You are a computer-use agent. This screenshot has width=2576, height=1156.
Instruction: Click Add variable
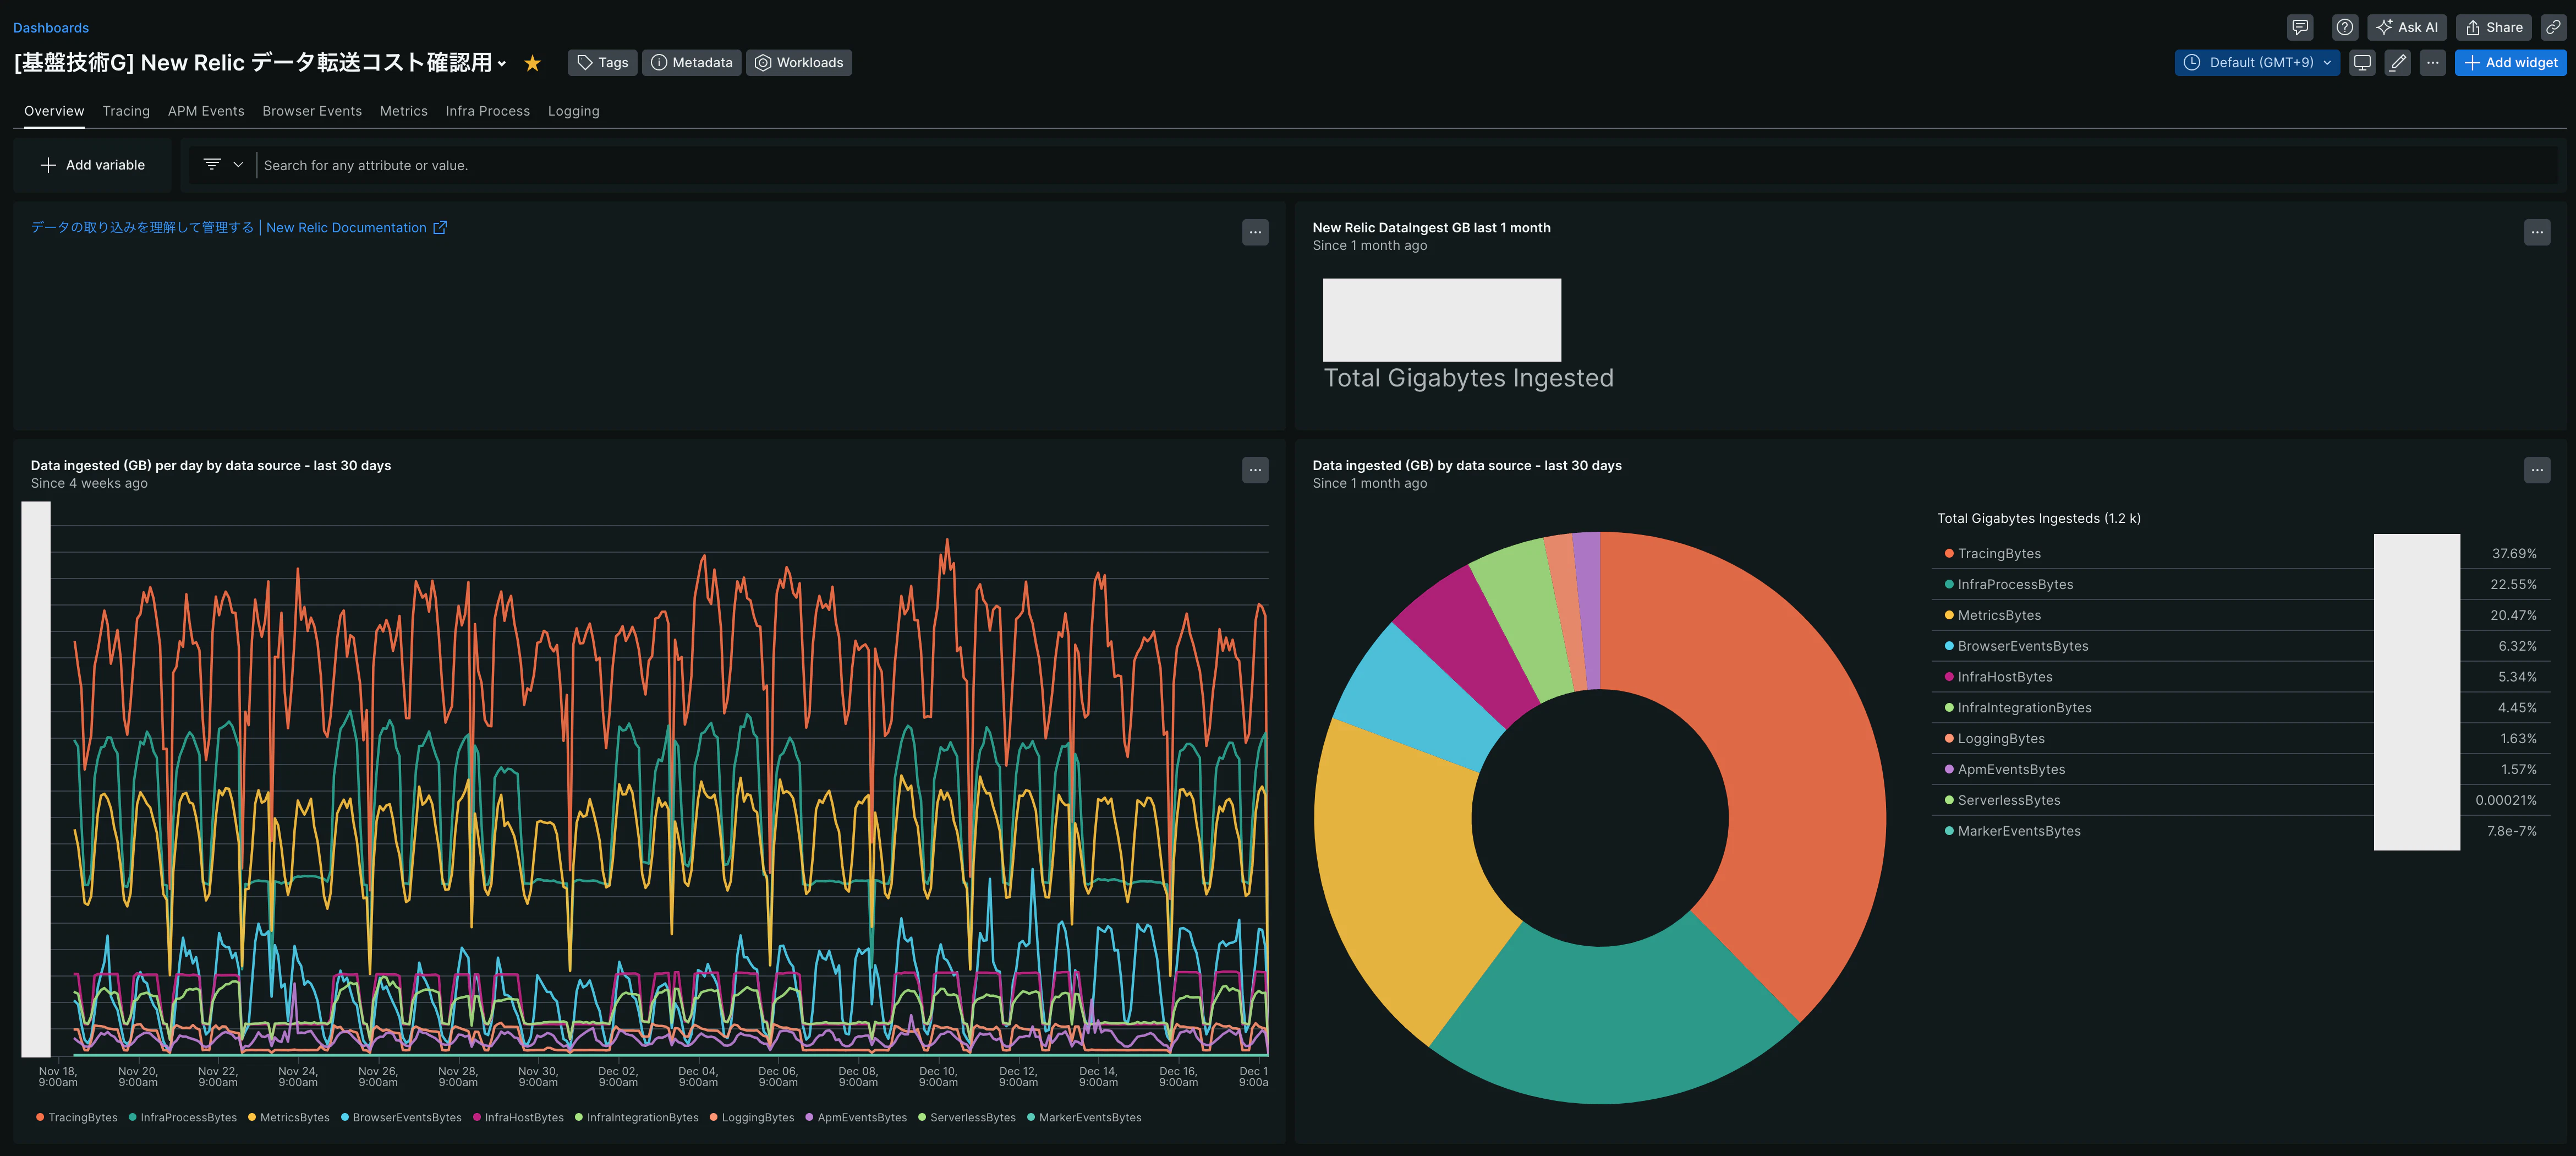click(x=92, y=165)
